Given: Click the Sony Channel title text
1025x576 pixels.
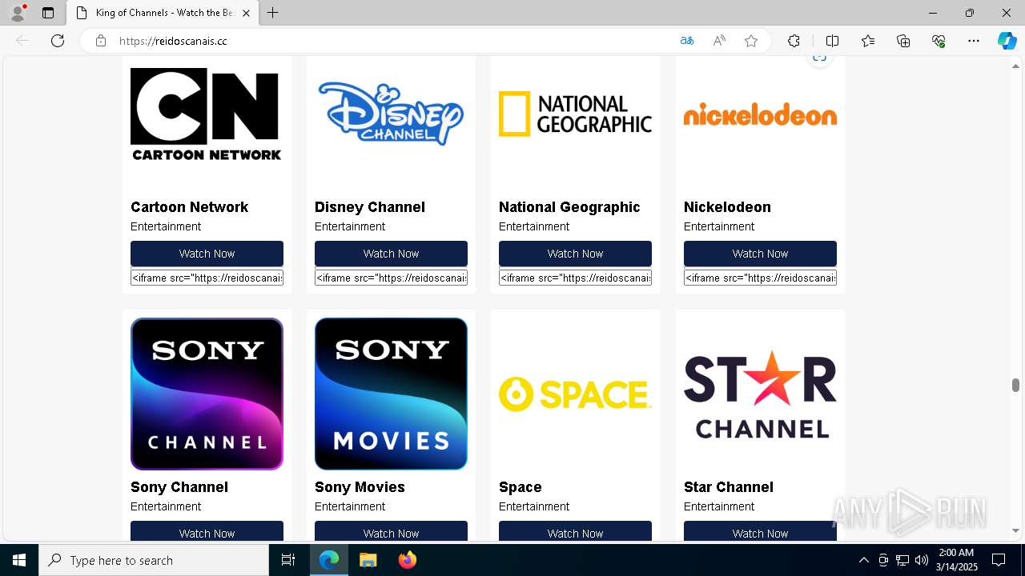Looking at the screenshot, I should 179,487.
